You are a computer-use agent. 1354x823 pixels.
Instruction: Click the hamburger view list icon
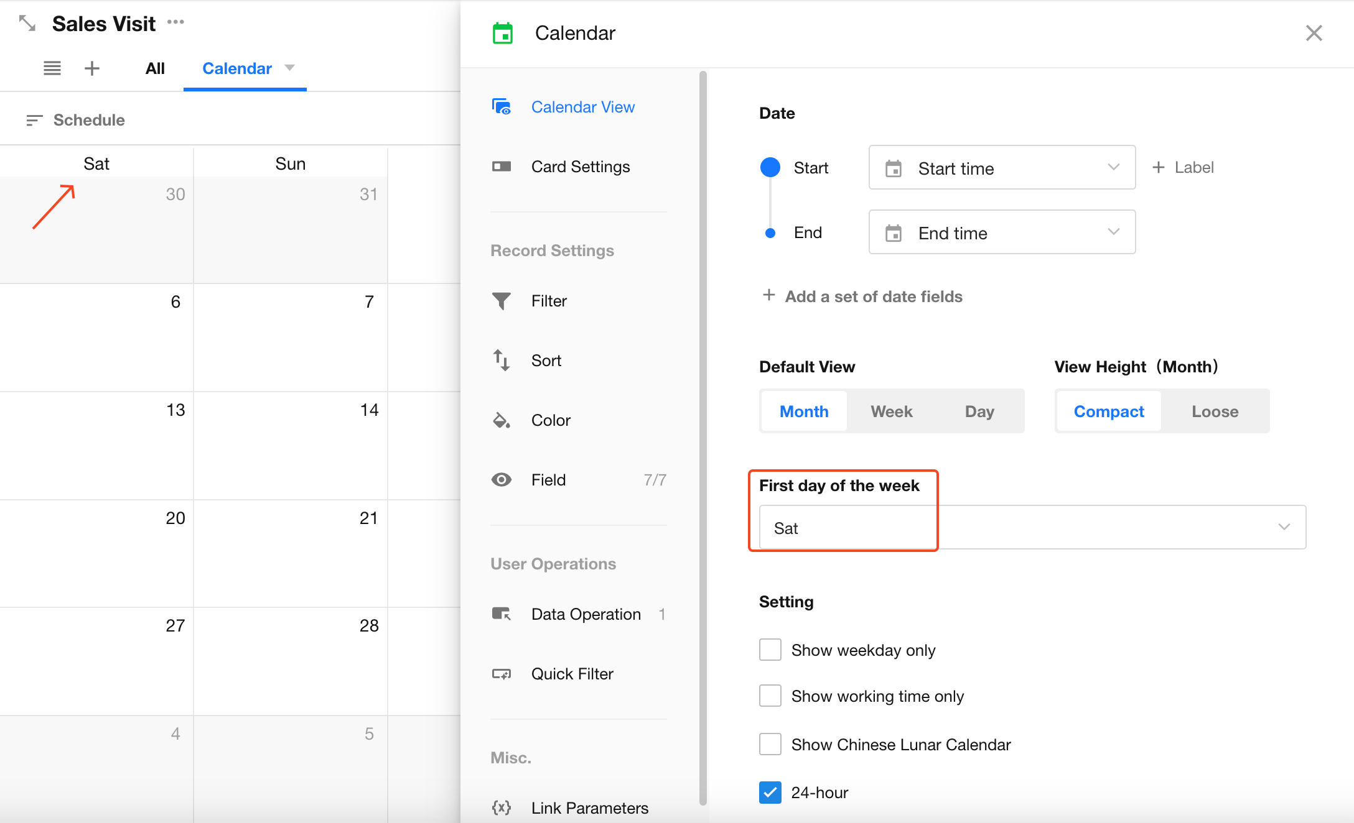52,68
